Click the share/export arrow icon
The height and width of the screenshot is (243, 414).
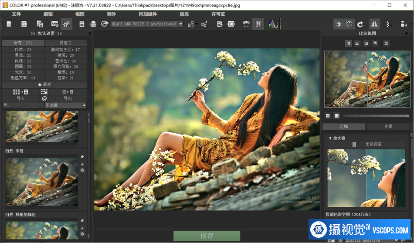pos(105,24)
